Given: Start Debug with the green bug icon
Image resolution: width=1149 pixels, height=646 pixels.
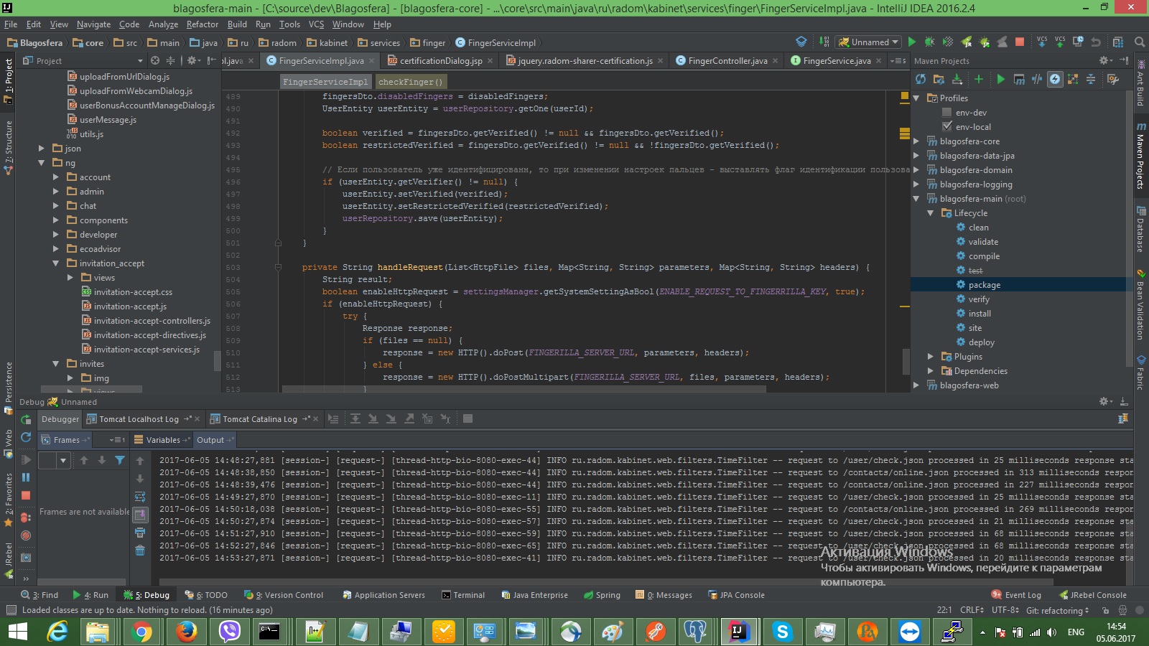Looking at the screenshot, I should click(930, 42).
